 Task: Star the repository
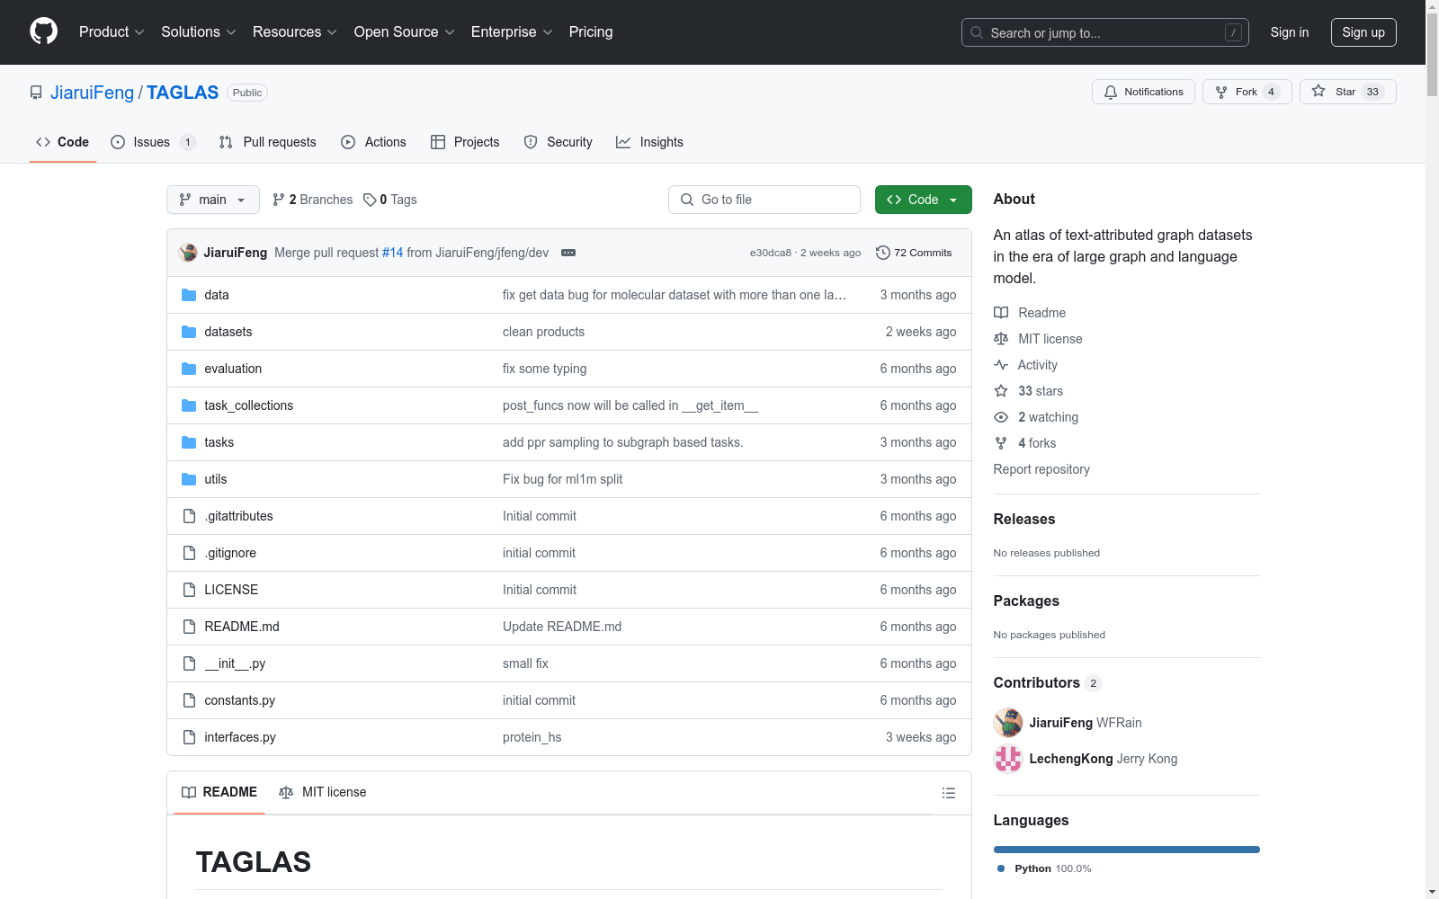click(x=1347, y=92)
